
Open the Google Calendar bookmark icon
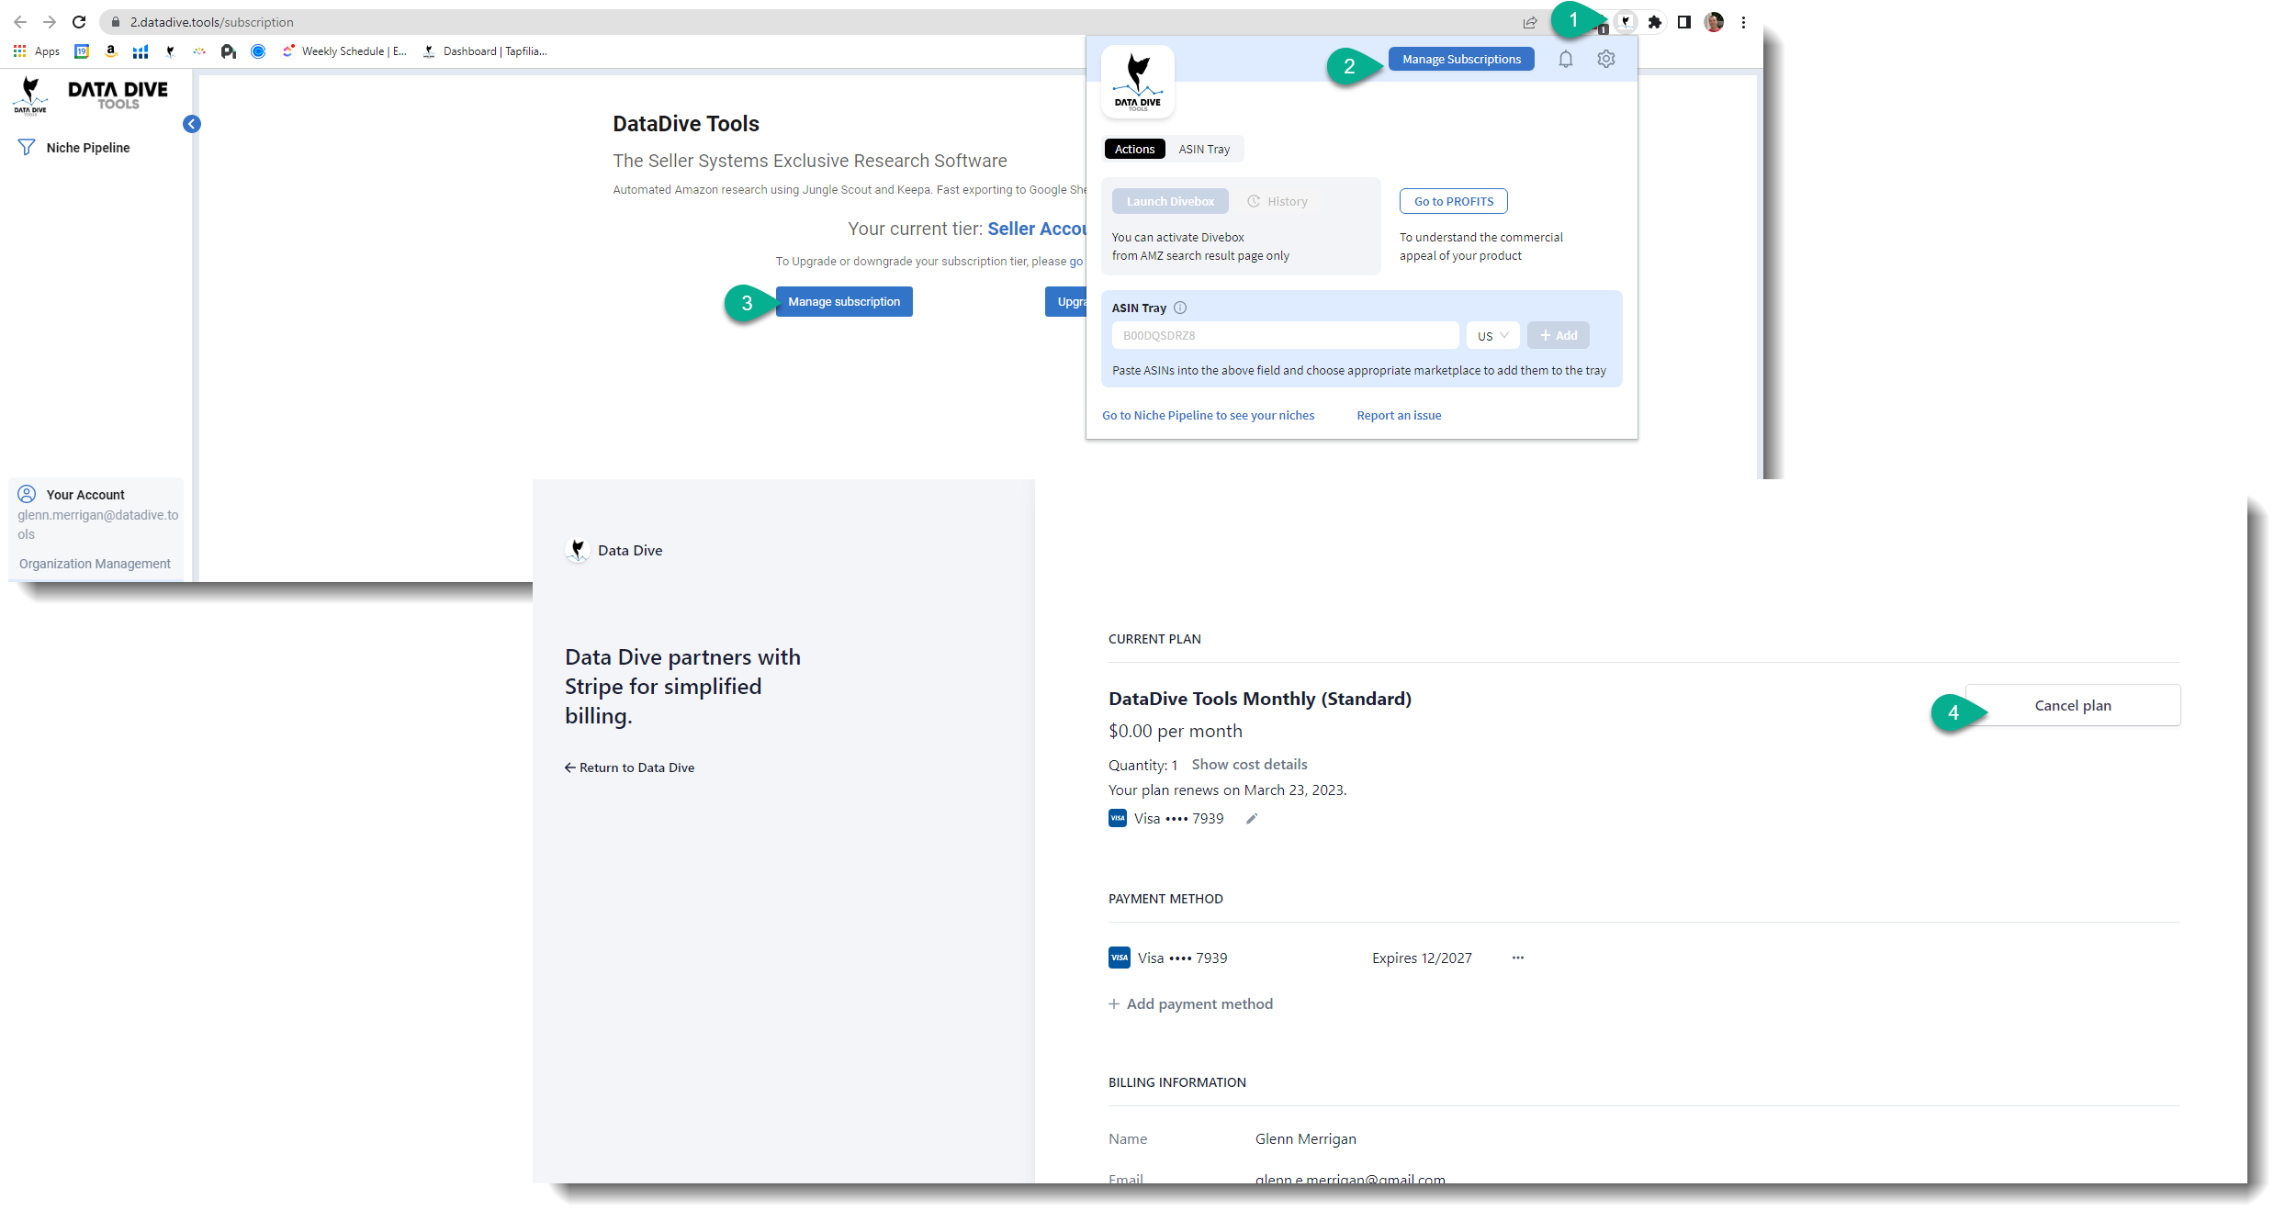(82, 51)
